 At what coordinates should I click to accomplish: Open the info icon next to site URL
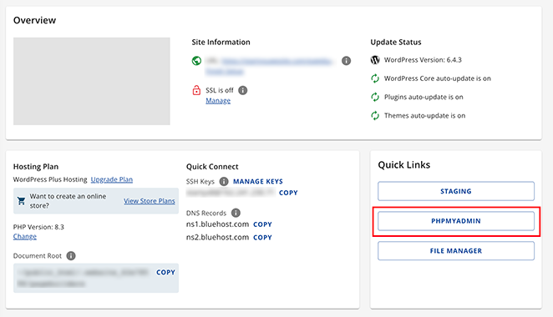point(347,61)
